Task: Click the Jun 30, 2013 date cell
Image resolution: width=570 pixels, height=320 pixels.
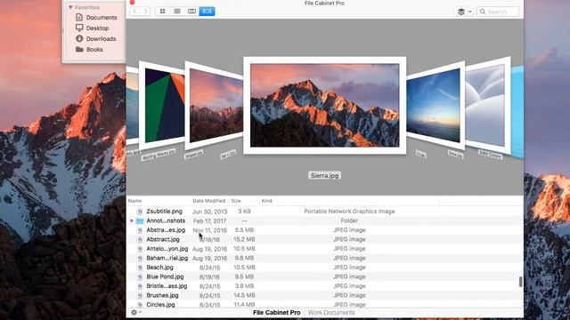Action: click(x=210, y=212)
